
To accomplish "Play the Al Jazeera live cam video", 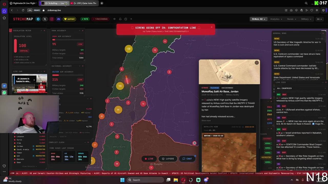I will (x=29, y=84).
